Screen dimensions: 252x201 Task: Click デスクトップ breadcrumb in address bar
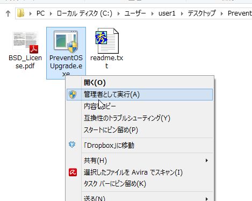pos(201,13)
